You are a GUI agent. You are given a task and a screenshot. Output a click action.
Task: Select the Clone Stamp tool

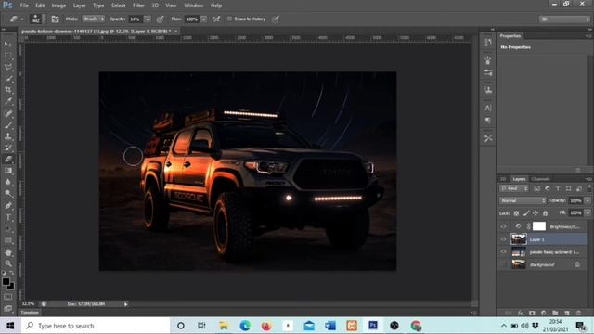tap(8, 136)
